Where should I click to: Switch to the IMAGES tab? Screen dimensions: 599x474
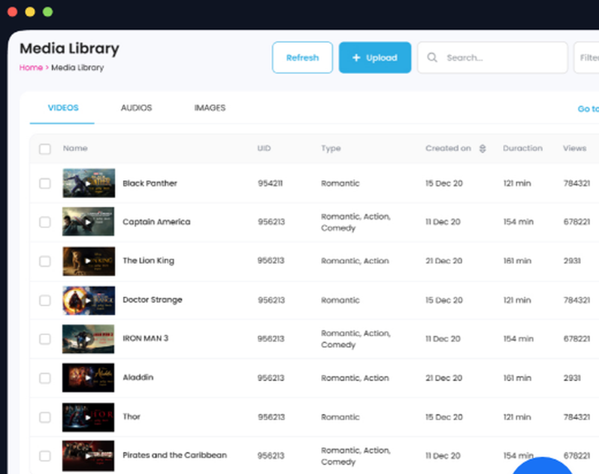click(x=210, y=108)
